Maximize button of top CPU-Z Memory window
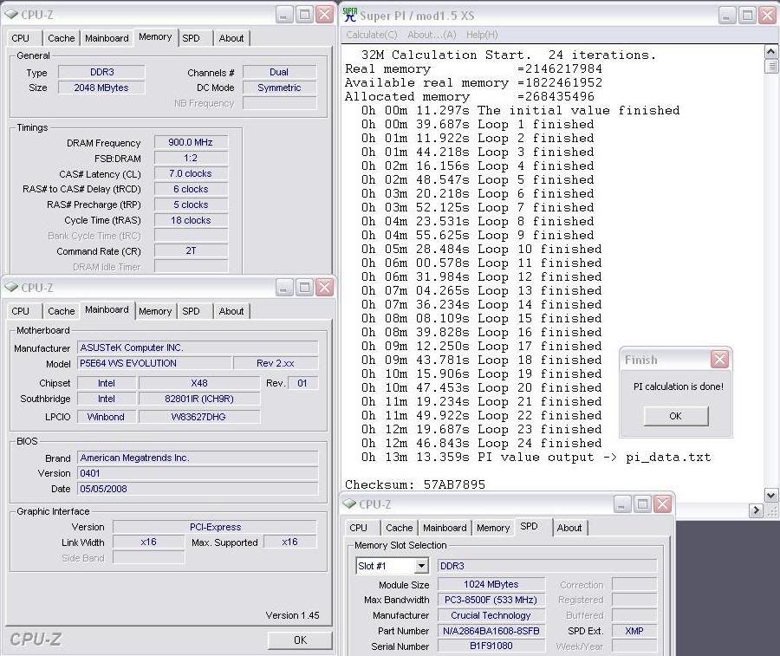 tap(304, 15)
